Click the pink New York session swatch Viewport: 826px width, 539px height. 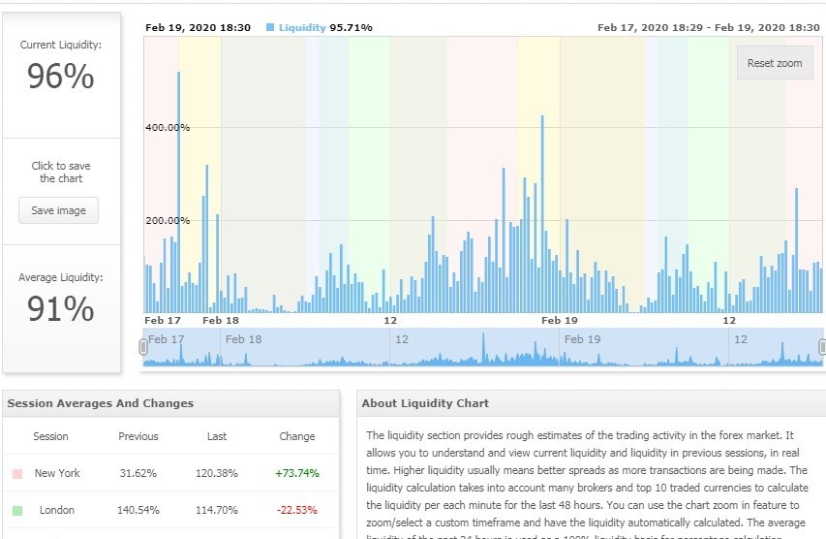coord(17,474)
